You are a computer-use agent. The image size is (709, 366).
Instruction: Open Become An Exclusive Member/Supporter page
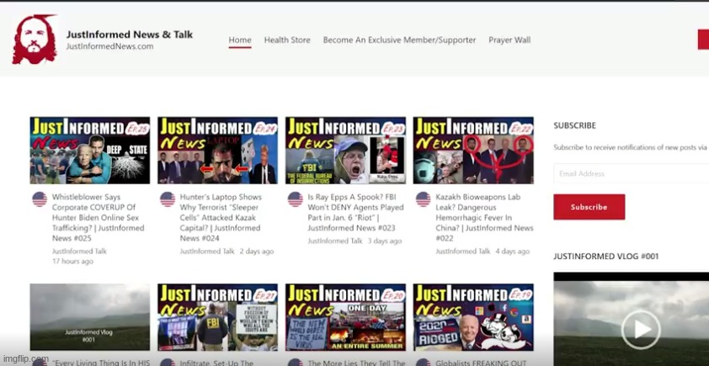(399, 40)
